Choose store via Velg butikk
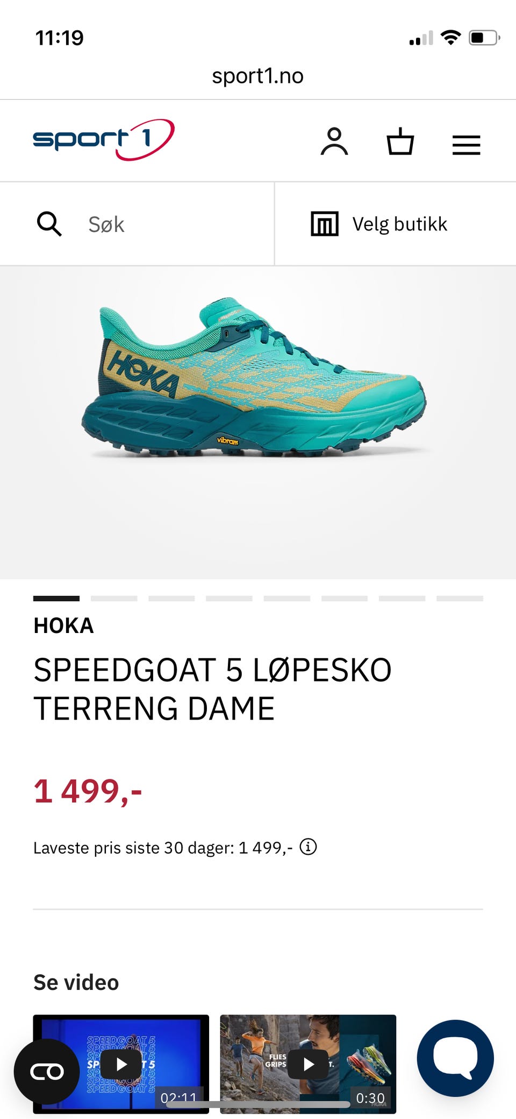 pos(395,224)
